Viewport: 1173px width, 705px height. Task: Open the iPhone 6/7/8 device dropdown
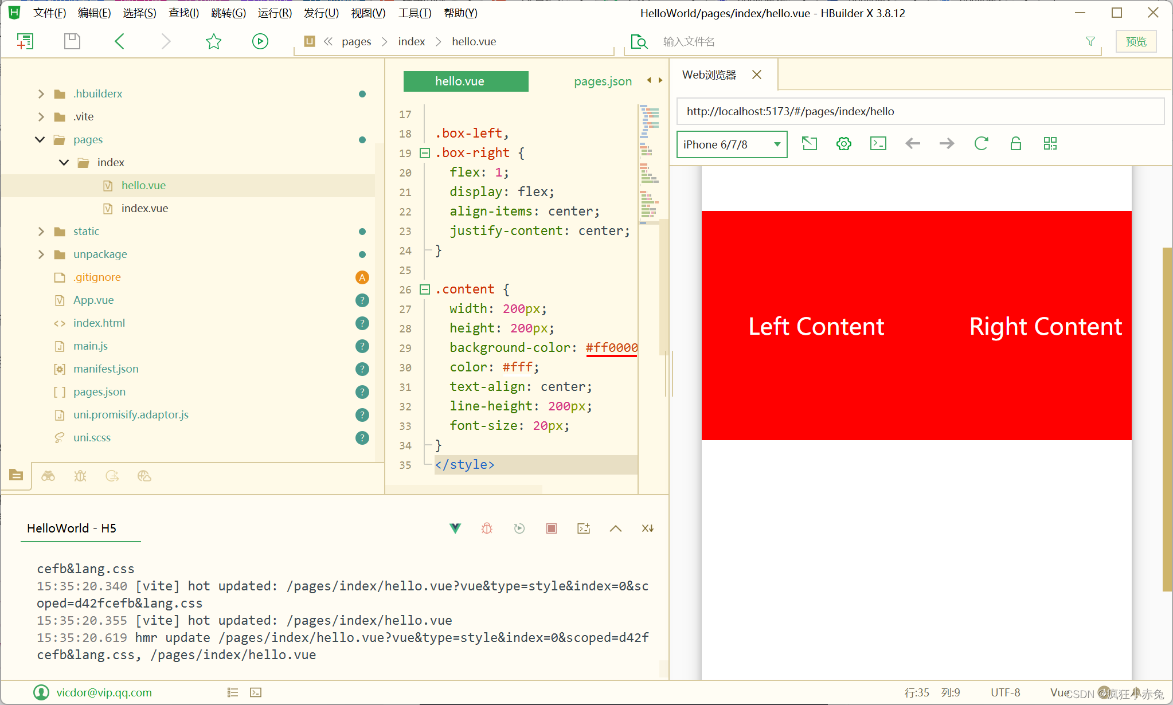[732, 144]
